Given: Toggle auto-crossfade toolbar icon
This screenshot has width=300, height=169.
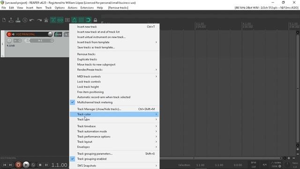Looking at the screenshot, I should click(x=53, y=20).
